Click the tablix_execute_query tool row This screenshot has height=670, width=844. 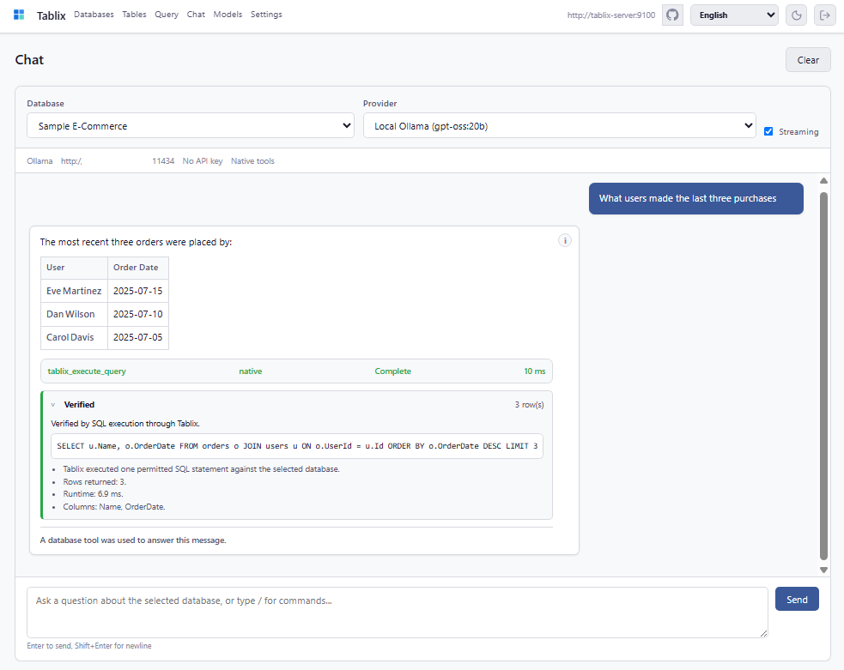point(296,371)
